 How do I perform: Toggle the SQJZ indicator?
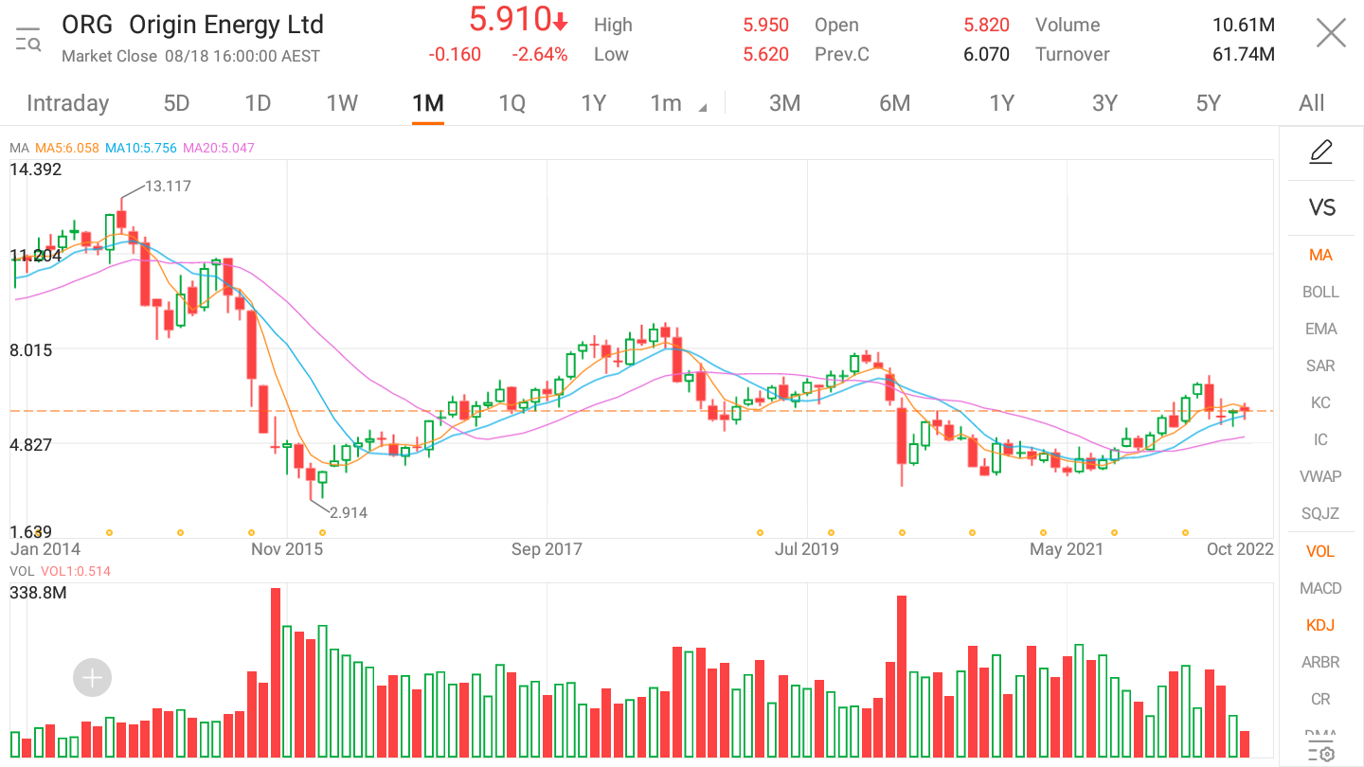click(x=1320, y=513)
